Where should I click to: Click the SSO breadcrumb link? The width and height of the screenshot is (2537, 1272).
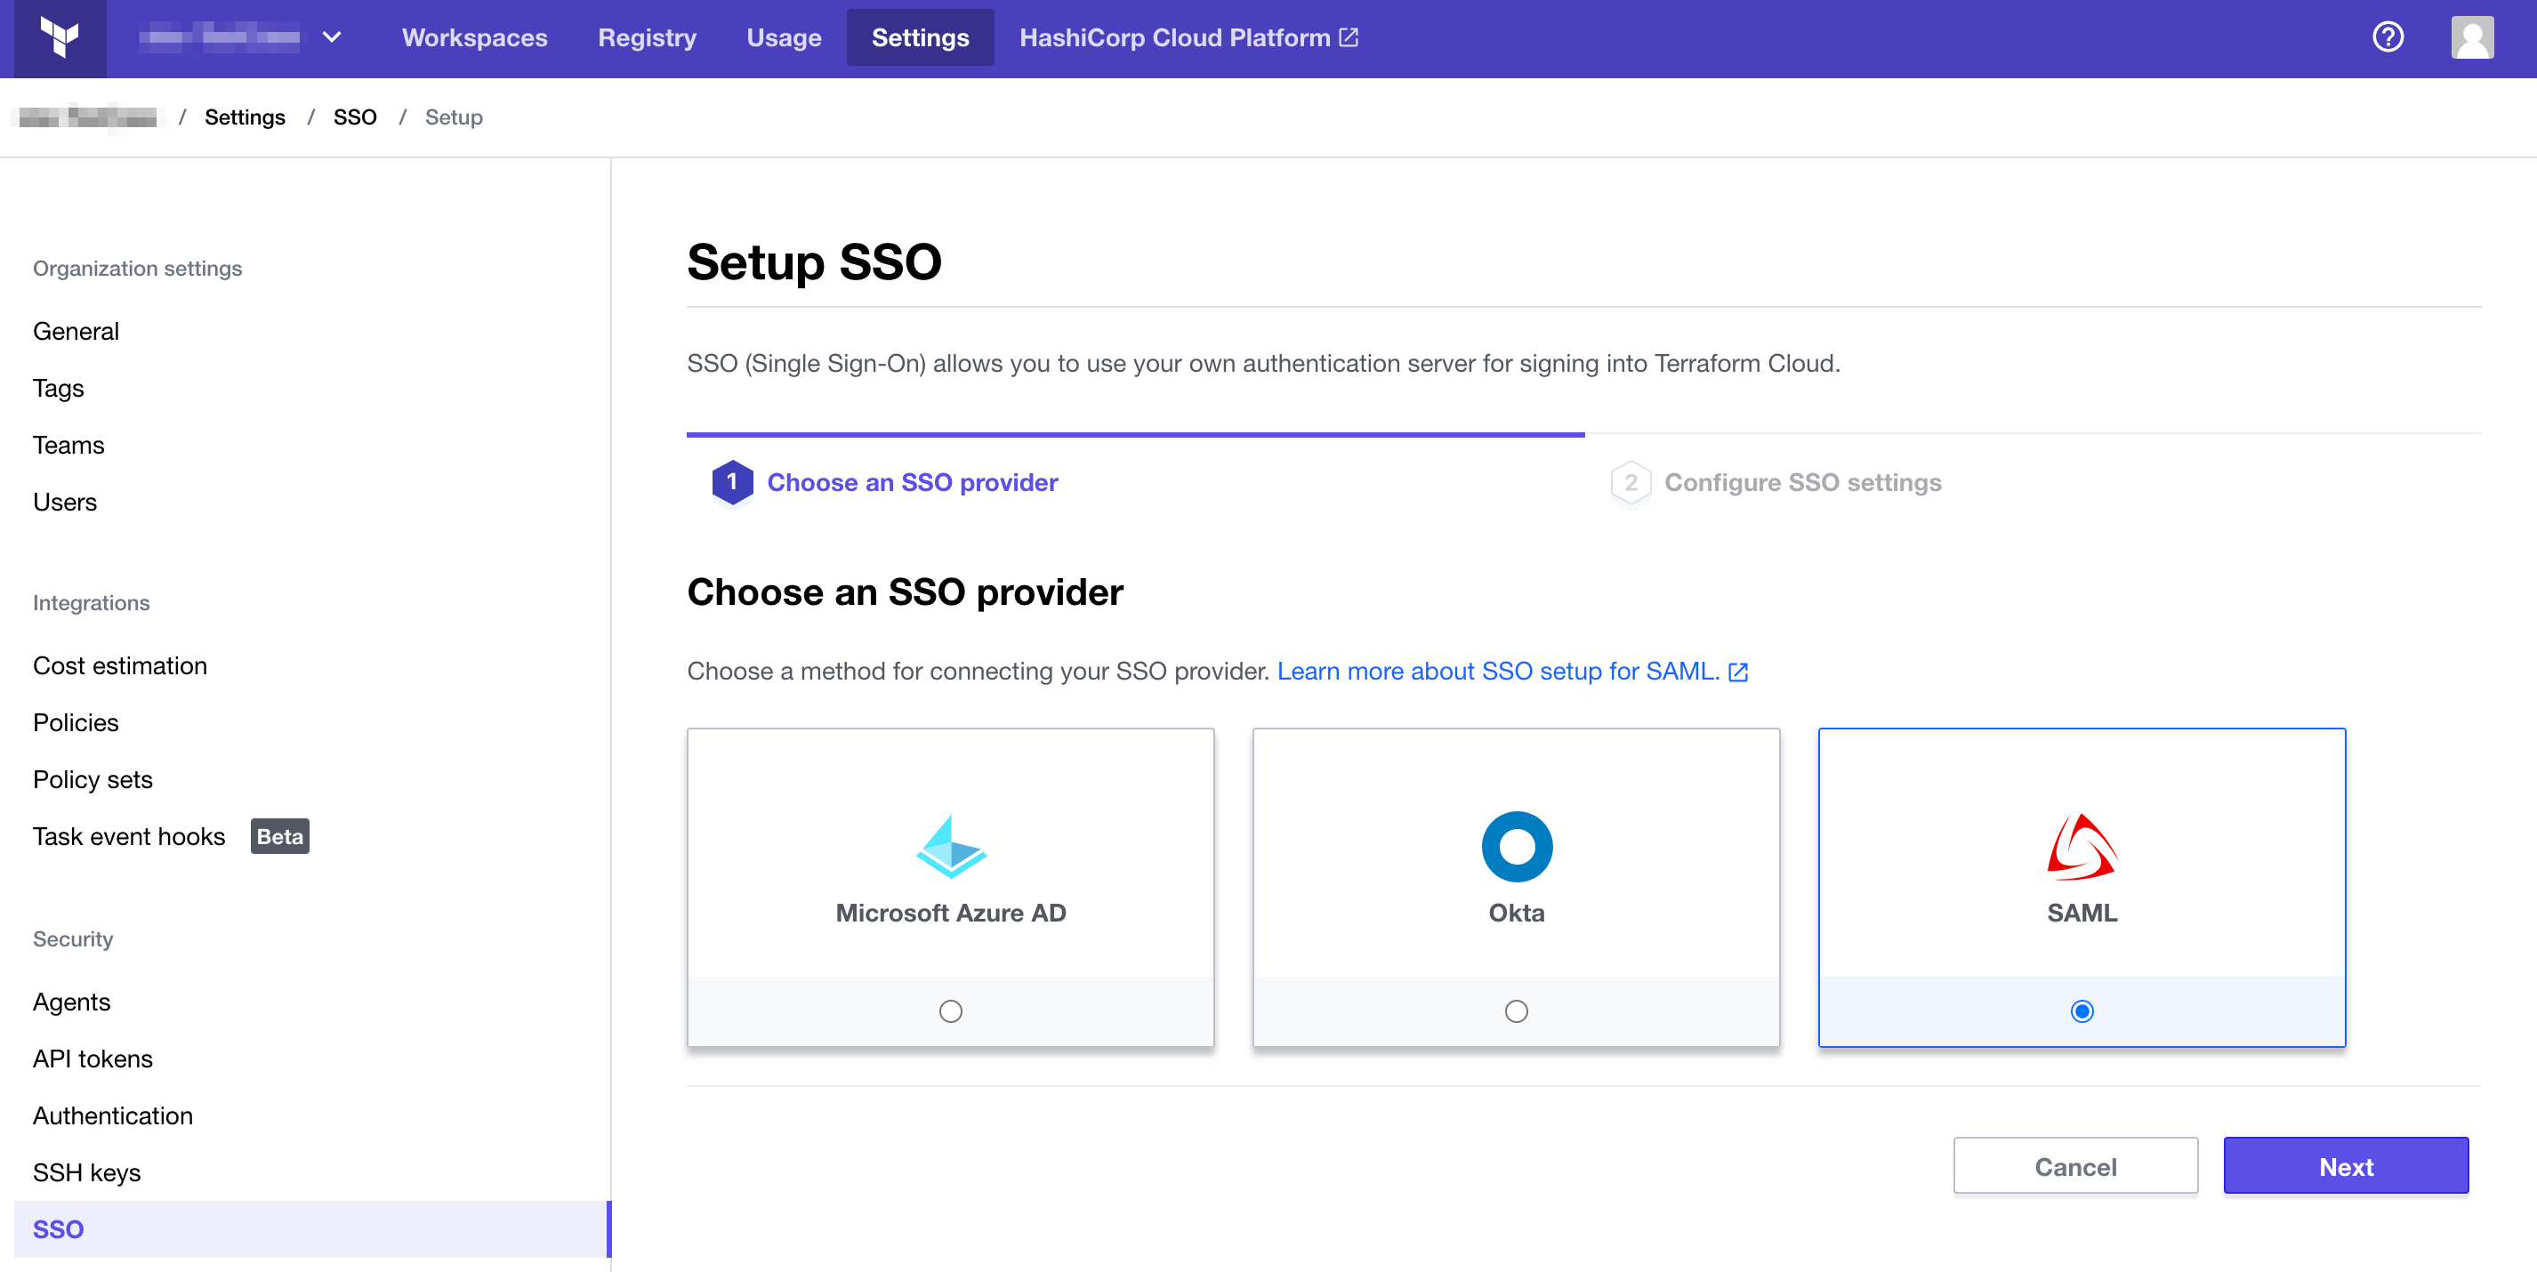click(x=355, y=117)
